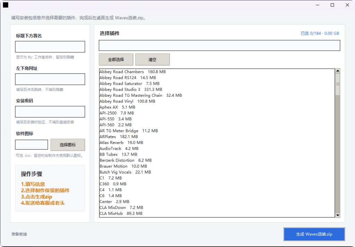This screenshot has width=355, height=247.
Task: Select C4 1.1 MB row
Action: coord(217,189)
